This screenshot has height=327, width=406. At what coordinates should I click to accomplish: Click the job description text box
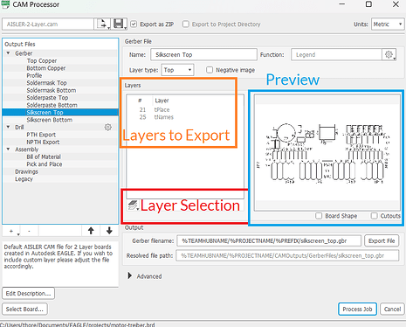point(60,264)
